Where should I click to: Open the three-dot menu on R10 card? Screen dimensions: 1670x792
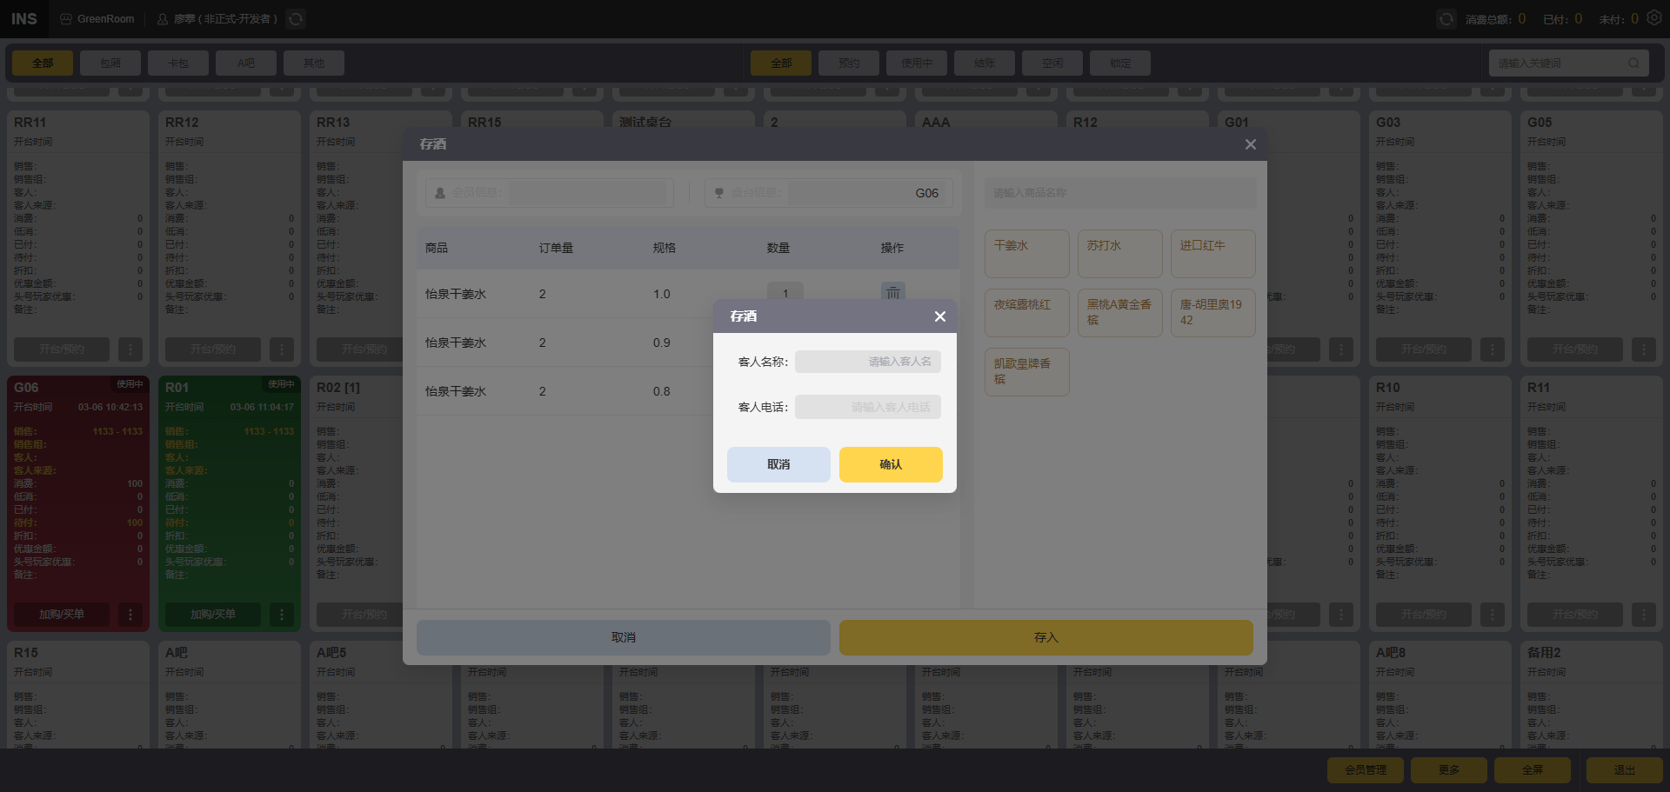[1493, 615]
